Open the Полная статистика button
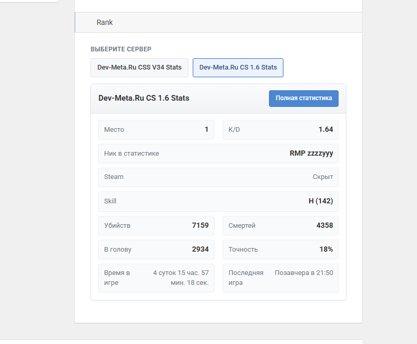Screen dimensions: 417x344 click(304, 99)
